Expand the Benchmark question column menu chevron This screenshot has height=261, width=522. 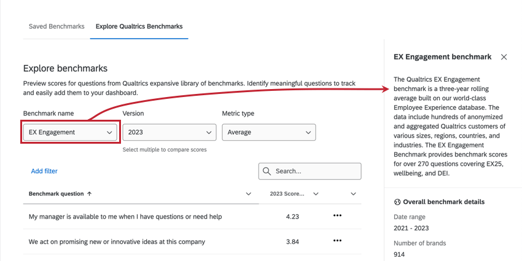(x=248, y=194)
